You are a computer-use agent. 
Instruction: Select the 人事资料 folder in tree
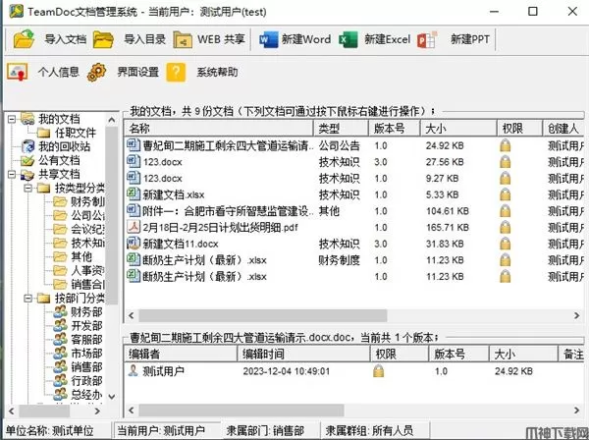click(79, 270)
